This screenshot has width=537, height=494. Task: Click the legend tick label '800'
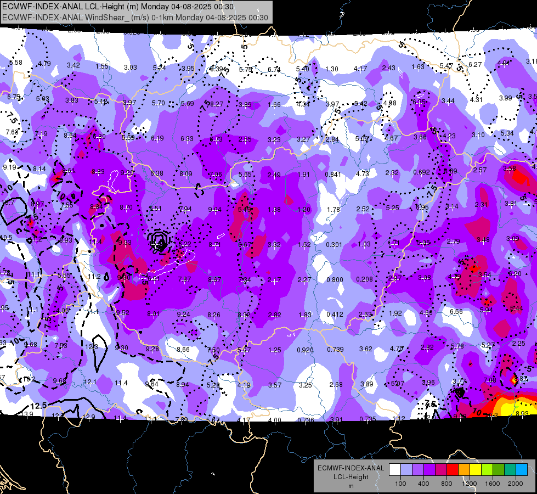click(446, 484)
